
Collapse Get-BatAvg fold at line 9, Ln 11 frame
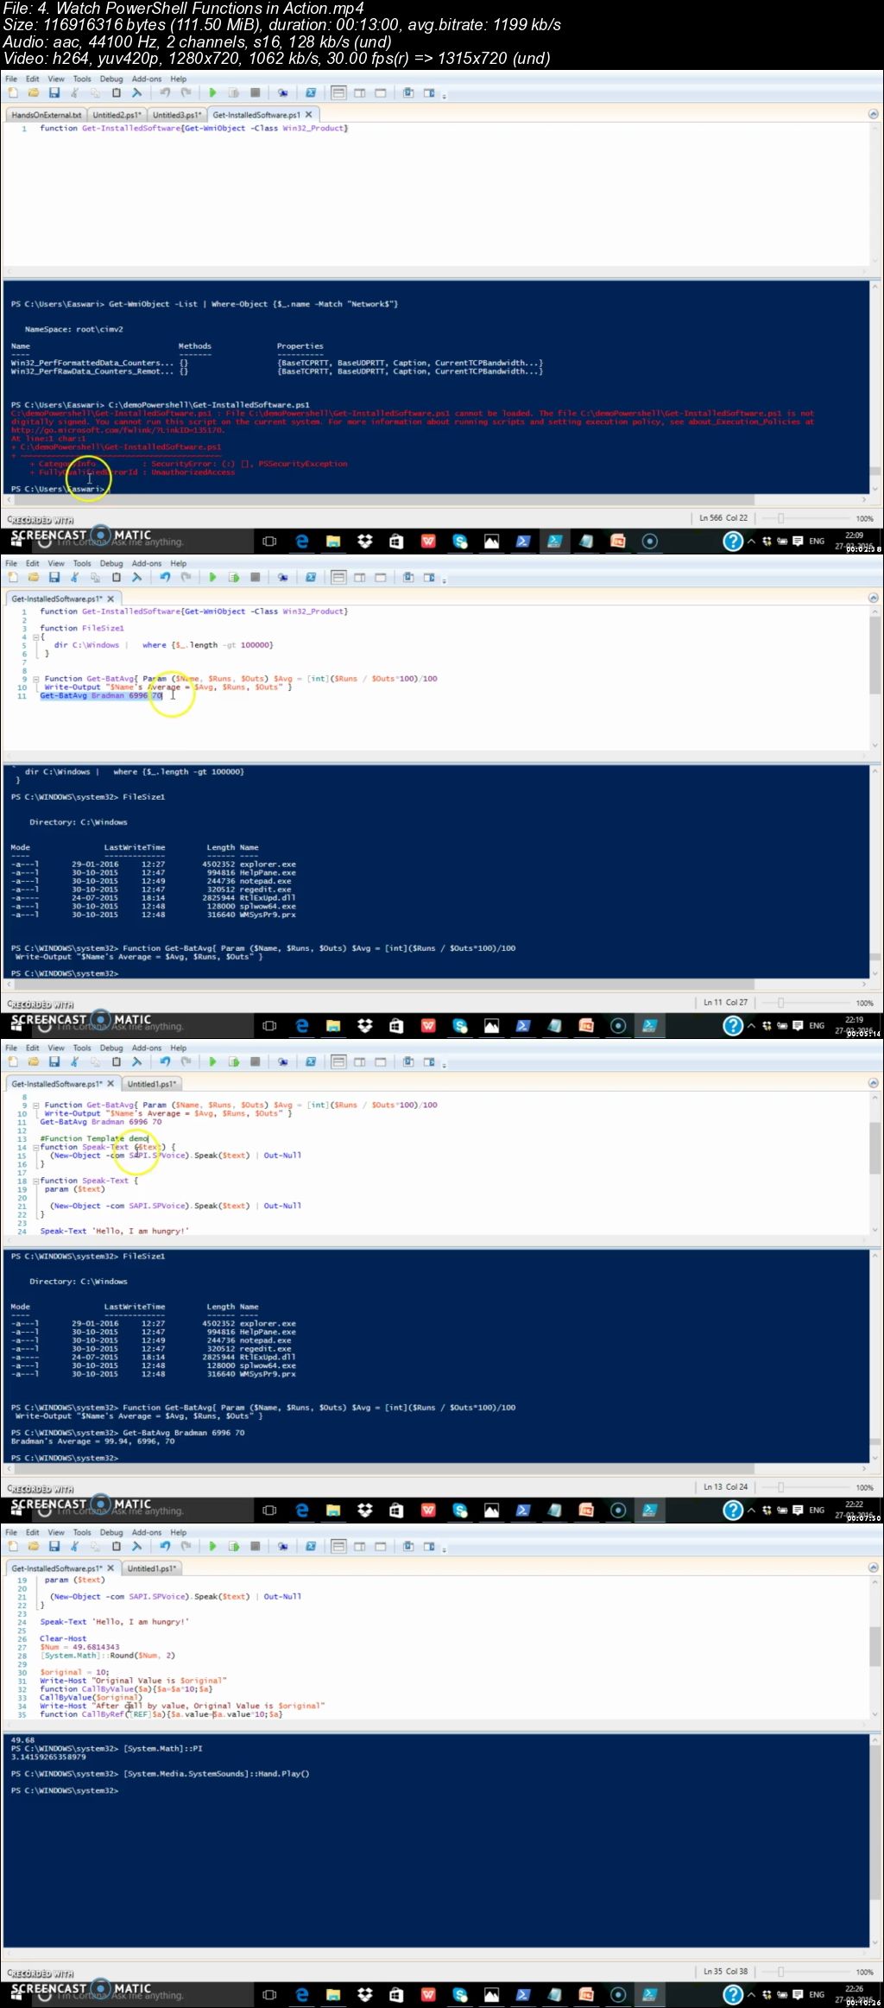pyautogui.click(x=35, y=679)
